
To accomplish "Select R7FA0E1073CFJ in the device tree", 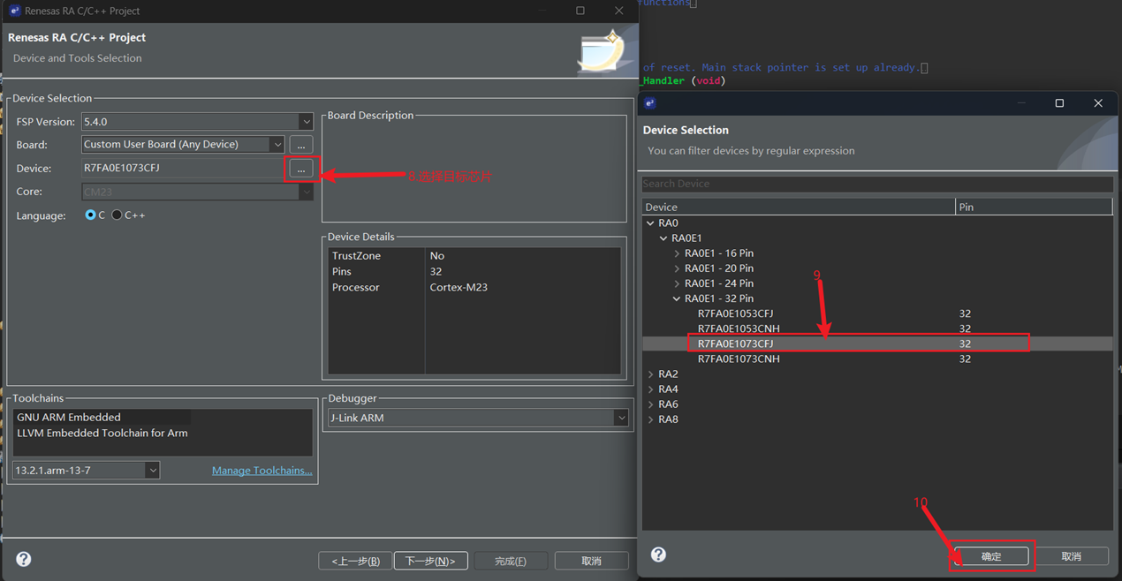I will tap(735, 343).
